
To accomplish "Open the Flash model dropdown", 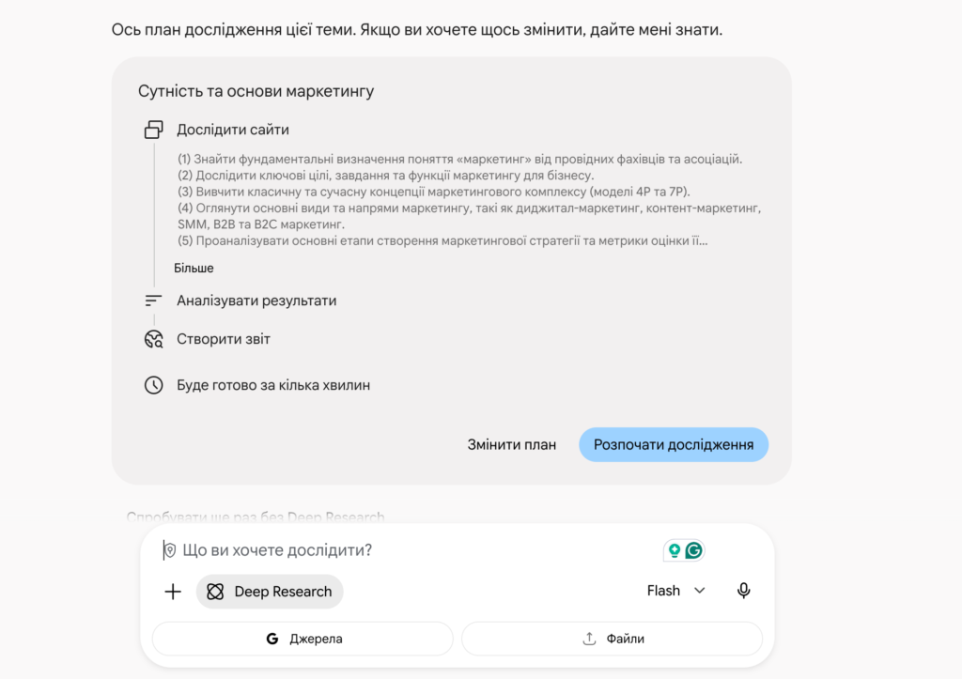I will click(x=676, y=591).
